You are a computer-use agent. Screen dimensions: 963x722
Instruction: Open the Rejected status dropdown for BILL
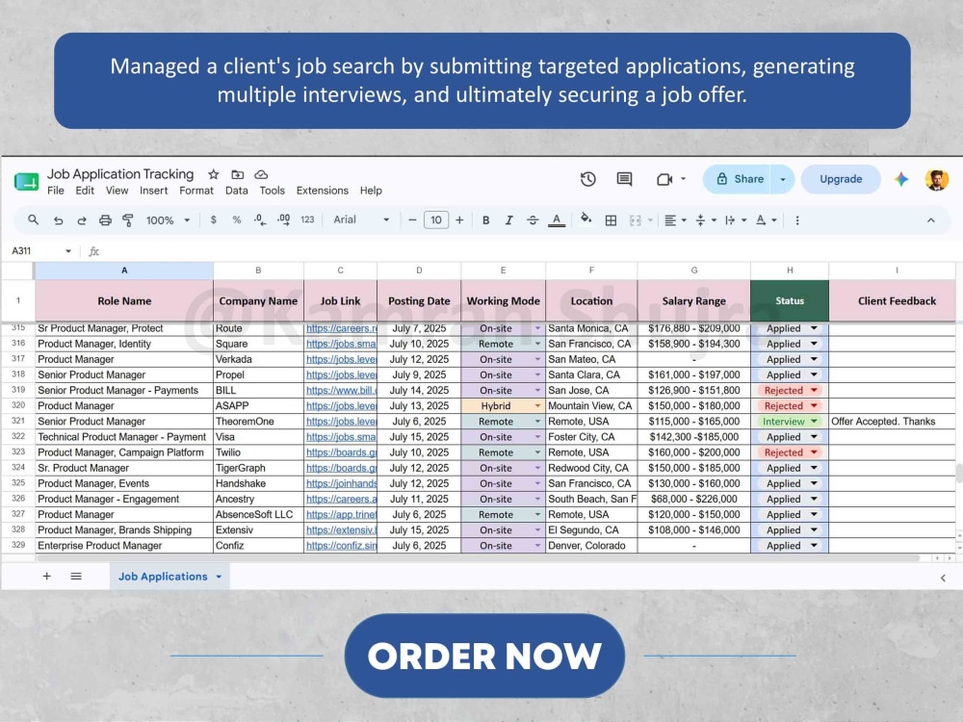point(815,390)
